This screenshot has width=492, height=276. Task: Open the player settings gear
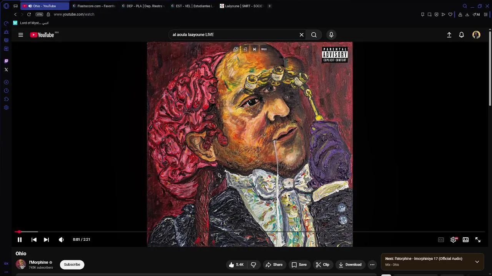pos(454,240)
